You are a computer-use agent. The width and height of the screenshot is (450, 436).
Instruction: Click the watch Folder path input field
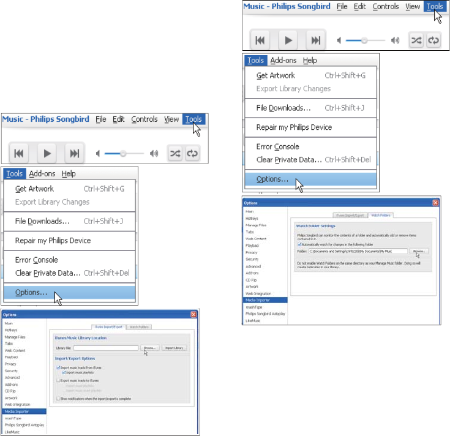click(358, 251)
